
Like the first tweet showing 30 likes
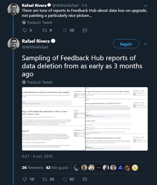pyautogui.click(x=65, y=30)
